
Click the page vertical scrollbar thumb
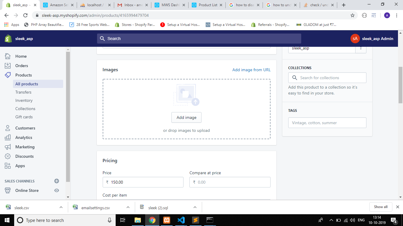[x=400, y=85]
